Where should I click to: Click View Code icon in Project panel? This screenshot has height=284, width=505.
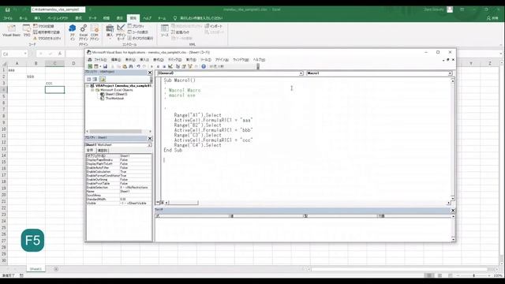(x=89, y=79)
